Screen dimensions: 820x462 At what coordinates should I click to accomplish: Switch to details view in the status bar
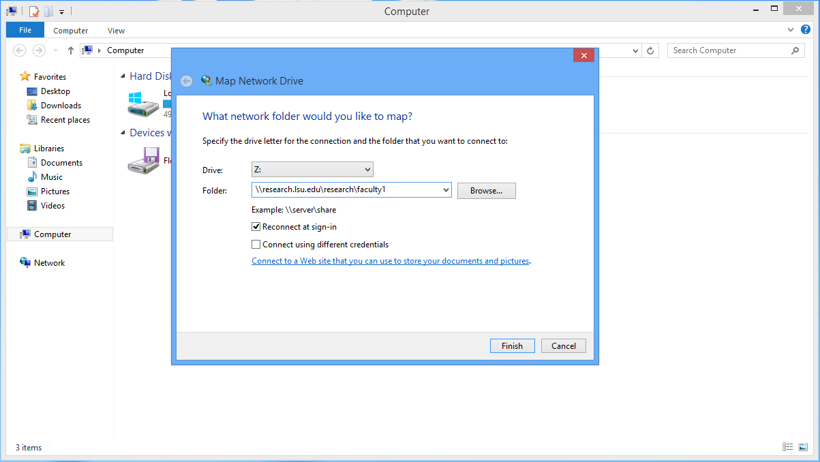[788, 447]
